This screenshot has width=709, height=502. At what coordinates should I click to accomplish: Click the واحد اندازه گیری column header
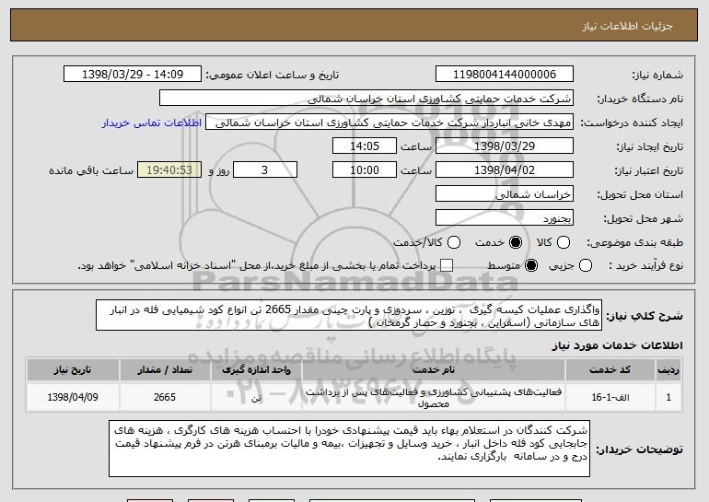[x=256, y=370]
